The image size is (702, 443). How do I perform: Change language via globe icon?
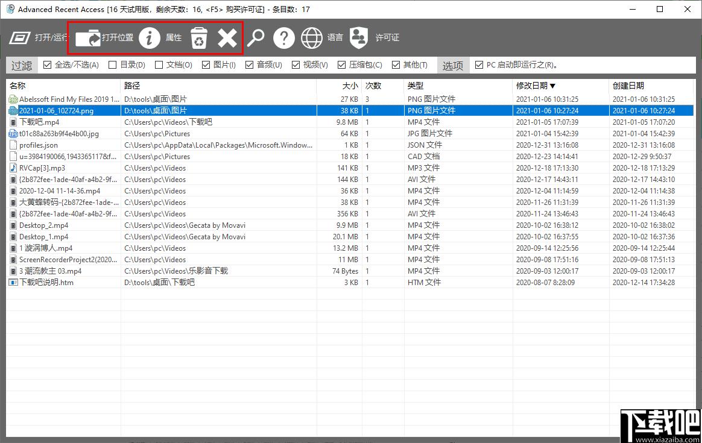[312, 37]
